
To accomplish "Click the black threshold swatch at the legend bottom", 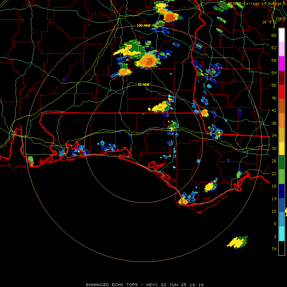I will 282,248.
